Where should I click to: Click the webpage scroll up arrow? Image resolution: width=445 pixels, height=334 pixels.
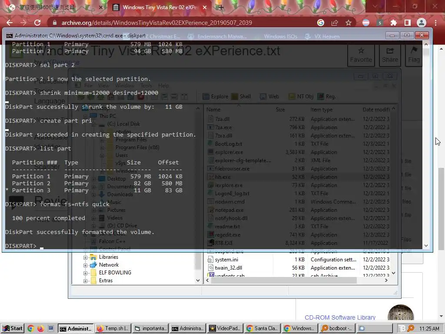(x=442, y=49)
